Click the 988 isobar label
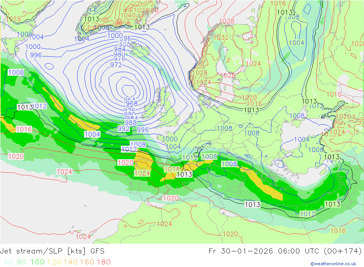The width and height of the screenshot is (364, 267). pos(131,123)
